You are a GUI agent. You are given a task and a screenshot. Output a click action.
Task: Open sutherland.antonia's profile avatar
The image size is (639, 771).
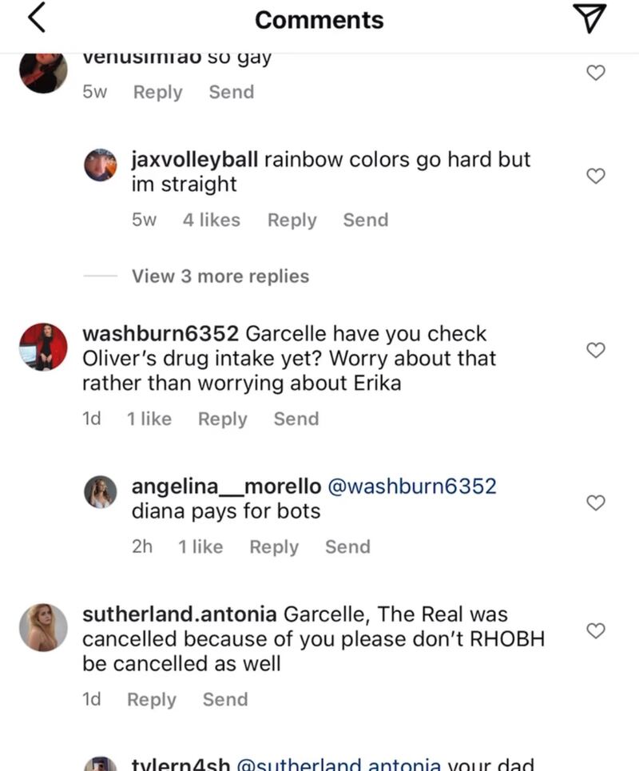pyautogui.click(x=43, y=627)
